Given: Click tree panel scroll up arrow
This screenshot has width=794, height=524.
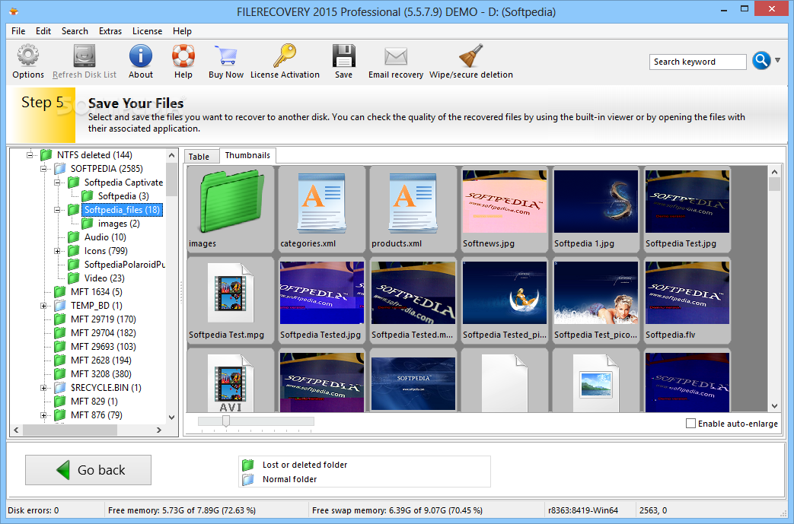Looking at the screenshot, I should (171, 155).
